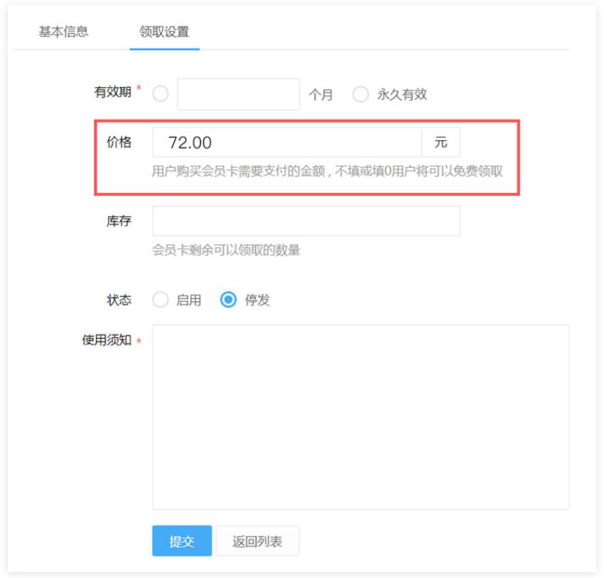
Task: Click the 启用 label text
Action: pyautogui.click(x=189, y=300)
